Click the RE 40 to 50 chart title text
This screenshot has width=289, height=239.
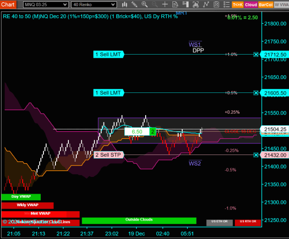click(x=90, y=16)
